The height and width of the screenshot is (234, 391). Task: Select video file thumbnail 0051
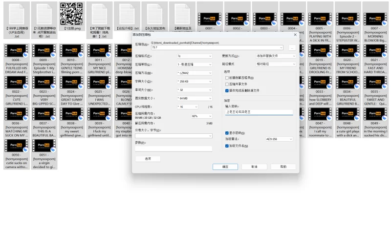tap(44, 146)
